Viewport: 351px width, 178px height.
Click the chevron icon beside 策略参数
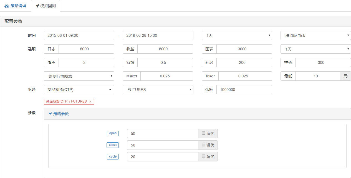click(50, 114)
